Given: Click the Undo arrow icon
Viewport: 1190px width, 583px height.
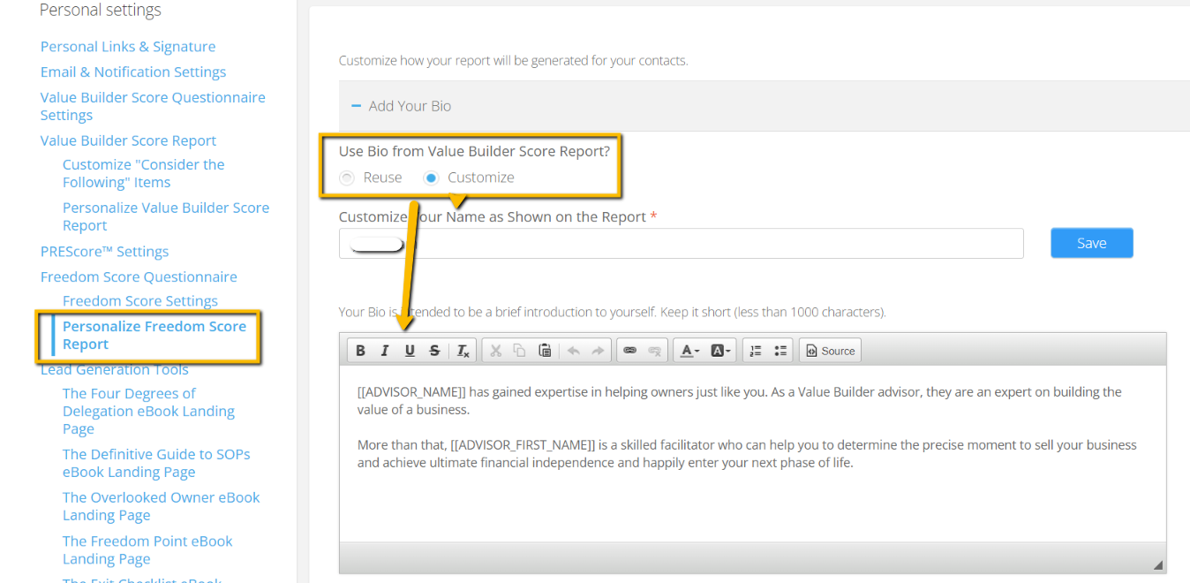Looking at the screenshot, I should coord(573,351).
